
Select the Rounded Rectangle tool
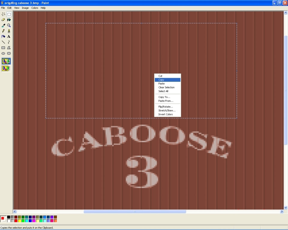(9, 53)
